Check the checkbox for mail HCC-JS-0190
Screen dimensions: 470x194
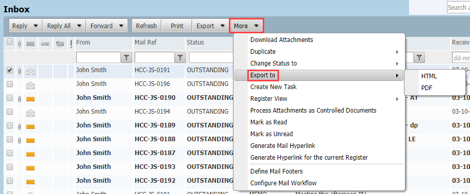10,98
